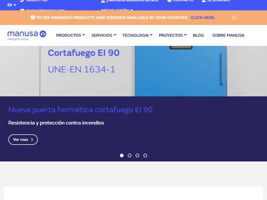The height and width of the screenshot is (200, 267).
Task: Follow the CLICK HERE link in banner
Action: pyautogui.click(x=203, y=18)
